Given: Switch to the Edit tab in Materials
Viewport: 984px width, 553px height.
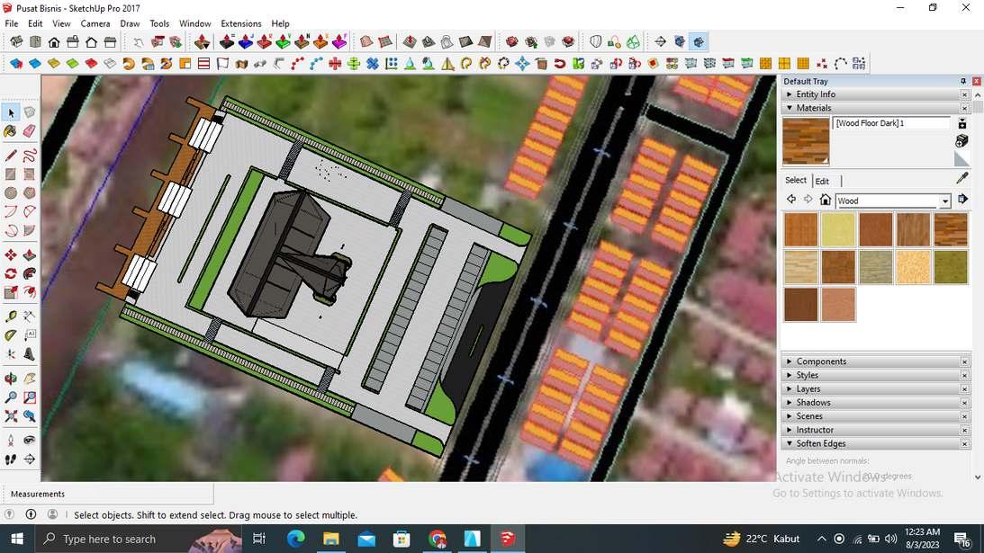Looking at the screenshot, I should point(822,181).
